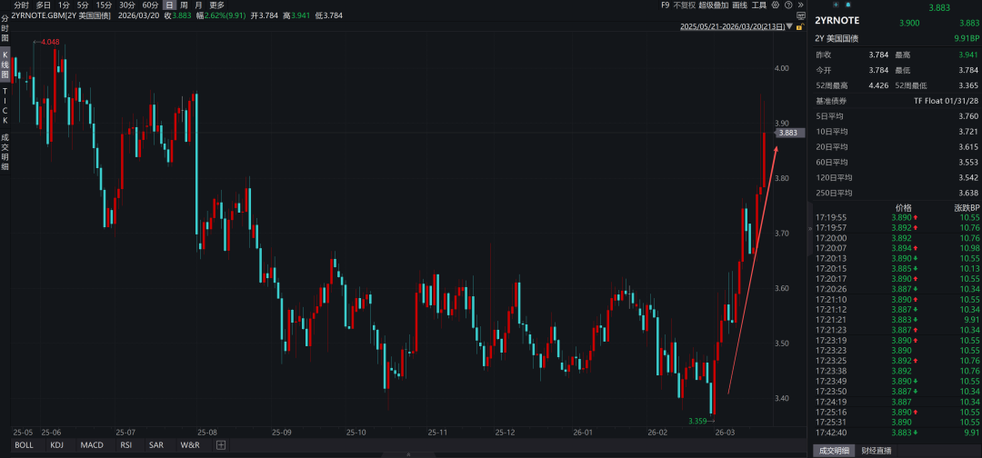The image size is (982, 458).
Task: Add indicator with plus icon beside W&R
Action: [220, 445]
